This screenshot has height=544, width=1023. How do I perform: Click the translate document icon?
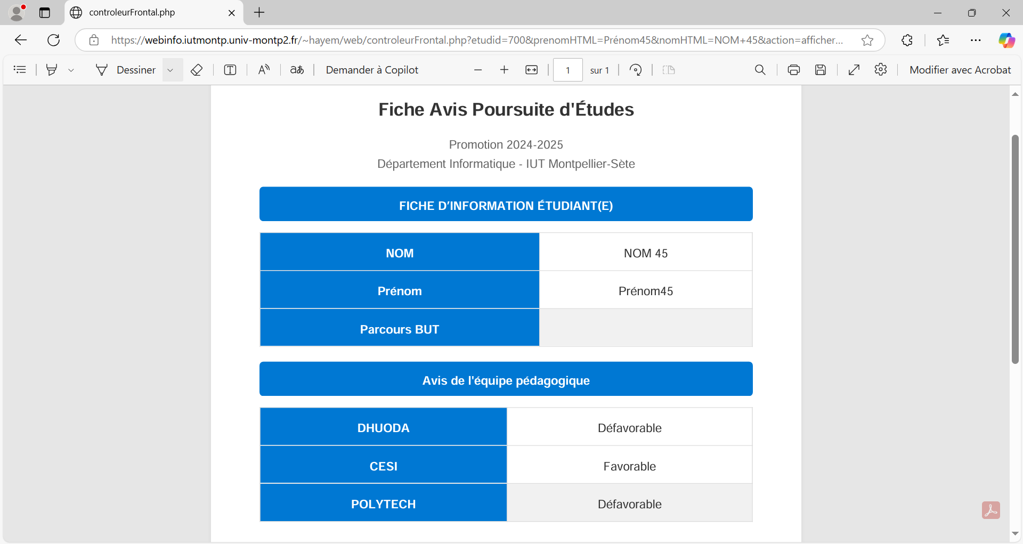coord(297,70)
